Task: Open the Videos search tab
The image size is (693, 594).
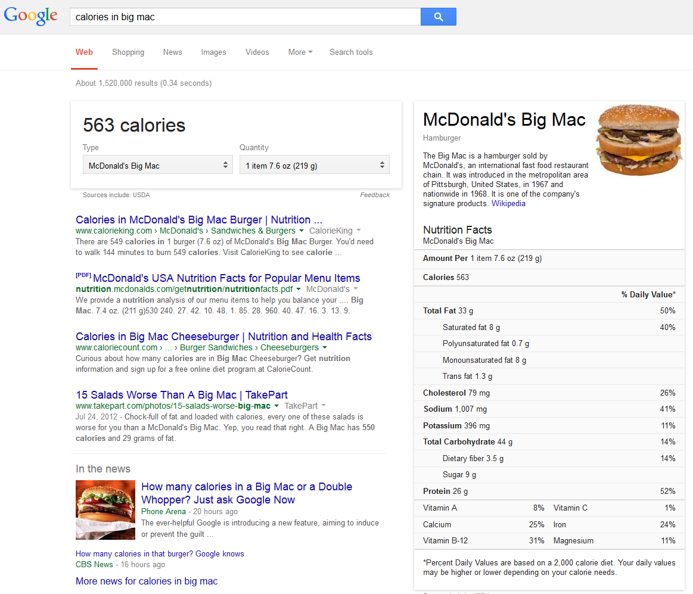Action: (x=257, y=52)
